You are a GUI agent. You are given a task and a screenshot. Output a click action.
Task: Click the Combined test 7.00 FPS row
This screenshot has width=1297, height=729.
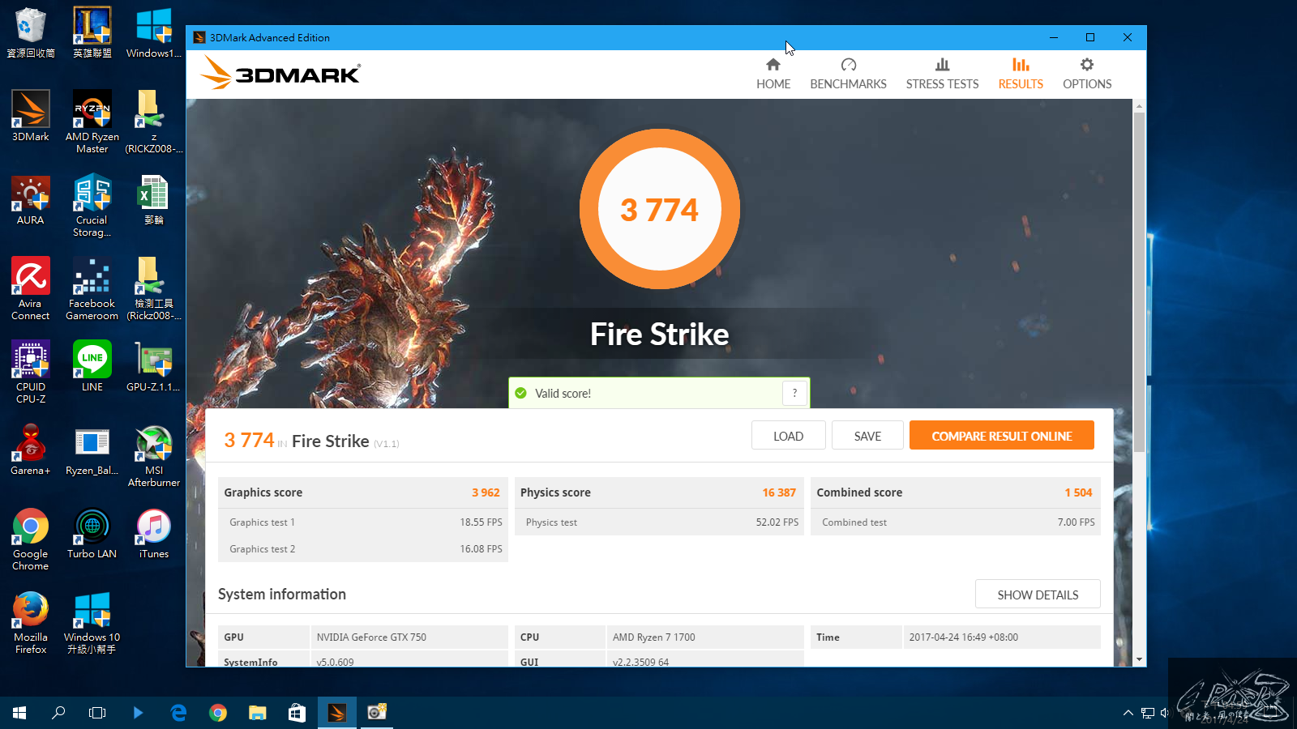click(x=956, y=522)
